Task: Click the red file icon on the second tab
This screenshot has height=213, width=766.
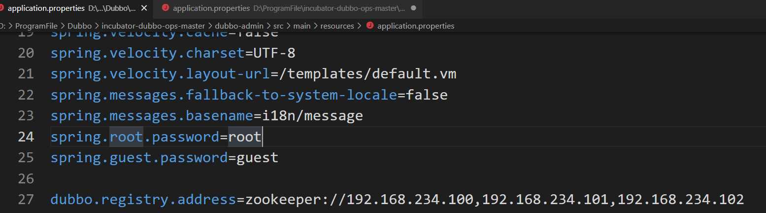Action: pyautogui.click(x=165, y=8)
